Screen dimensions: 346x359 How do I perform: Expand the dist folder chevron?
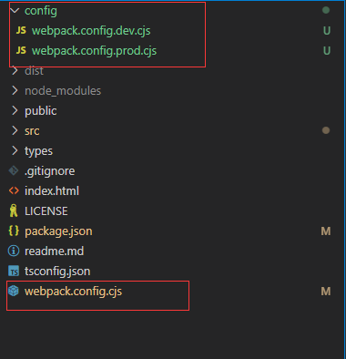(15, 71)
